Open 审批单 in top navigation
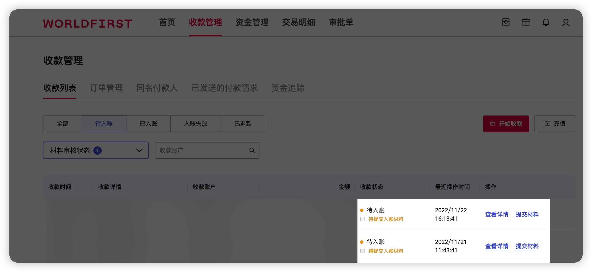The width and height of the screenshot is (592, 272). click(x=341, y=23)
